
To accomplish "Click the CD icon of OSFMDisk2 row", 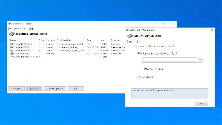I will click(11, 50).
